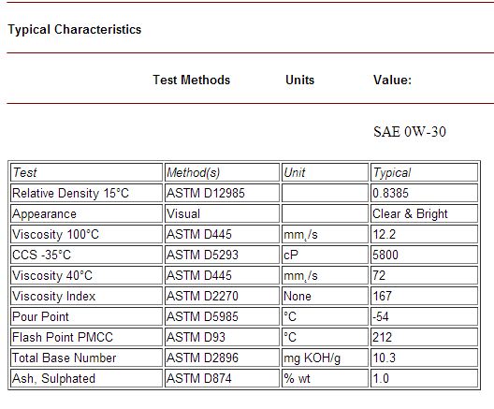Image resolution: width=494 pixels, height=409 pixels.
Task: Click the Typical Characteristics heading
Action: click(x=75, y=29)
